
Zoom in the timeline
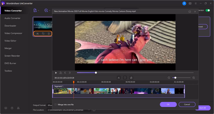pos(194,78)
